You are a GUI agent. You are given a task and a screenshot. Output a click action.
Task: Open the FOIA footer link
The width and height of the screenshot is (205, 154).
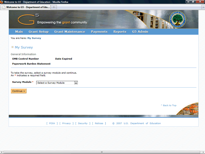coord(52,123)
